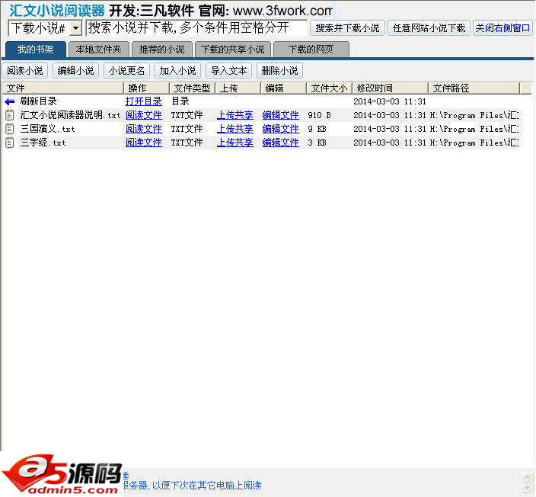536x497 pixels.
Task: Click the scroll up arrow in bottom panel
Action: tap(528, 477)
